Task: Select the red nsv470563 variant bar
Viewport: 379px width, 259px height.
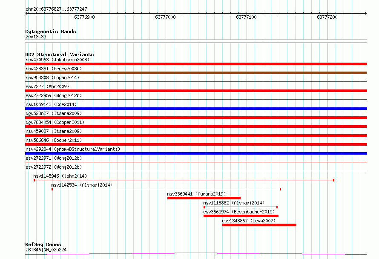Action: 196,64
